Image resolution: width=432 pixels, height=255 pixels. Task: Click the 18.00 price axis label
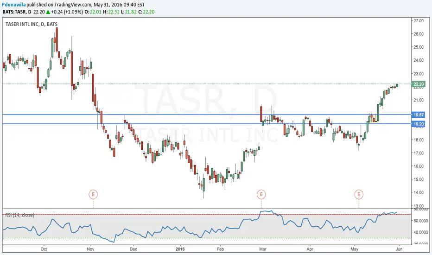[x=419, y=140]
